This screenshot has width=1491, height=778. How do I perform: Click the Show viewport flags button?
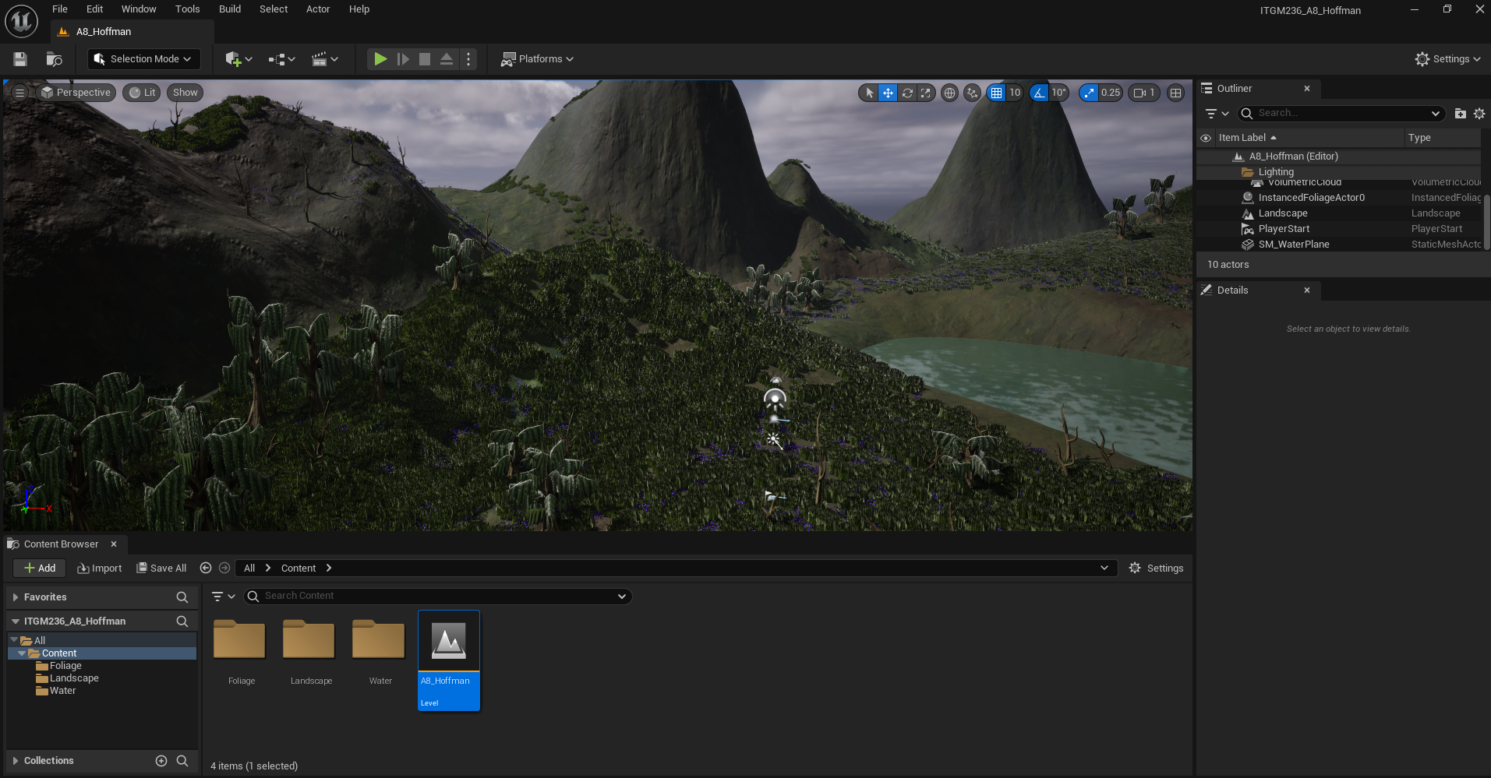(x=185, y=93)
